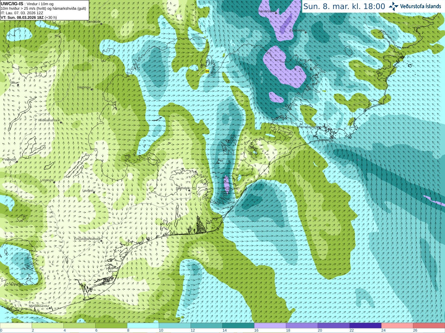Screen dimensions: 445x333
Task: Pick the 12–14 m/s teal legend swatch
Action: (x=207, y=326)
